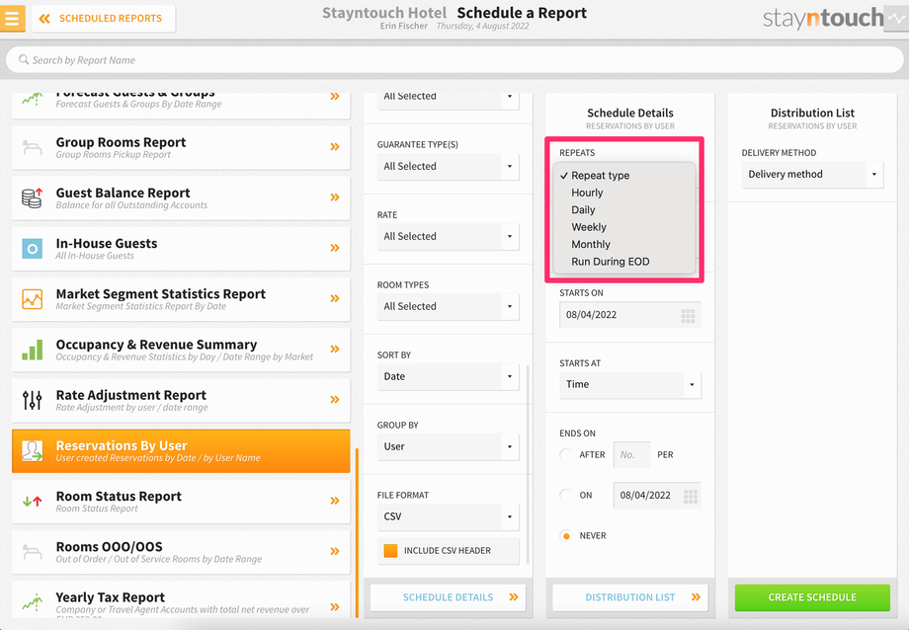
Task: Click the Starts On date field
Action: tap(630, 315)
